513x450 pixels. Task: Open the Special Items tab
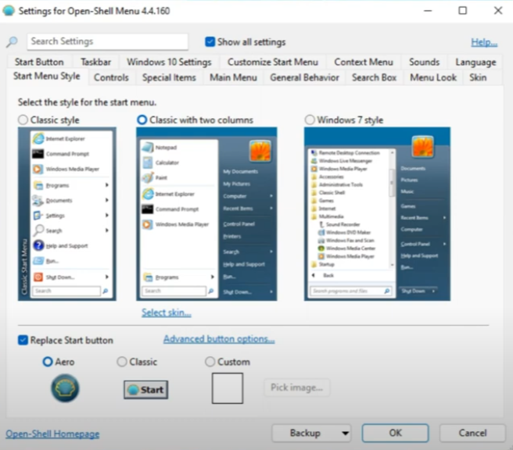tap(169, 77)
